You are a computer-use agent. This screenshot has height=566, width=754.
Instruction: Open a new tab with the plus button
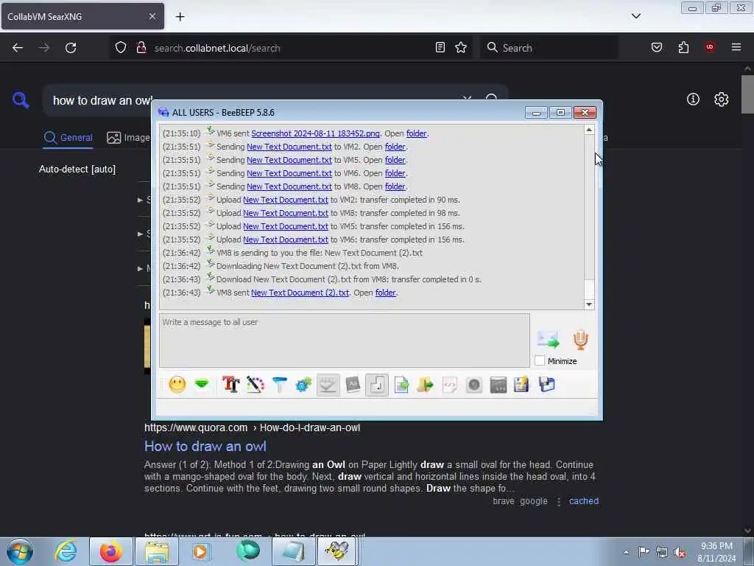[x=180, y=16]
